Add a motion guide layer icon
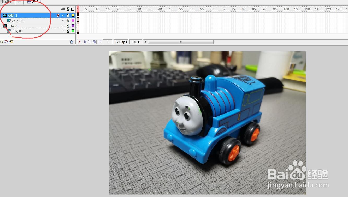348x197 pixels. (x=6, y=42)
